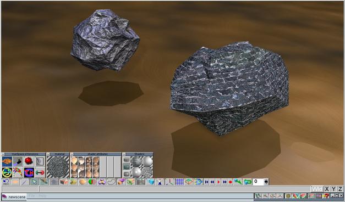345x202 pixels.
Task: Open the red TH extension icon
Action: (29, 172)
